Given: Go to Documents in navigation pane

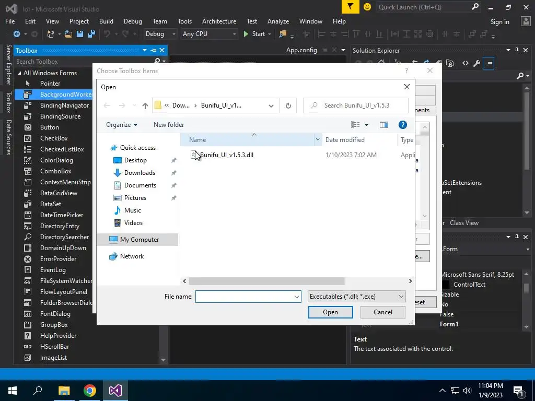Looking at the screenshot, I should click(x=140, y=185).
